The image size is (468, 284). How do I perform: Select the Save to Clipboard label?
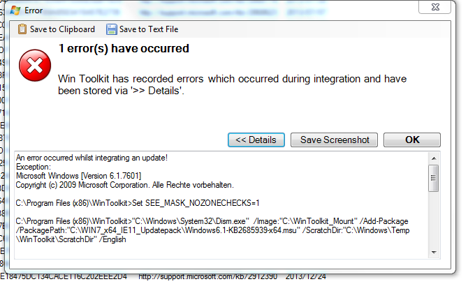(x=62, y=29)
